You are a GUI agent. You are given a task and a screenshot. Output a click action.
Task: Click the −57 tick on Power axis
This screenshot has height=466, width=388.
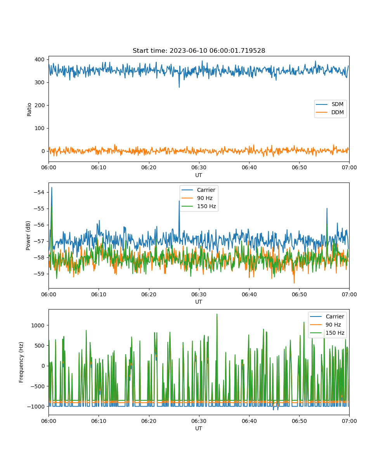(x=40, y=241)
